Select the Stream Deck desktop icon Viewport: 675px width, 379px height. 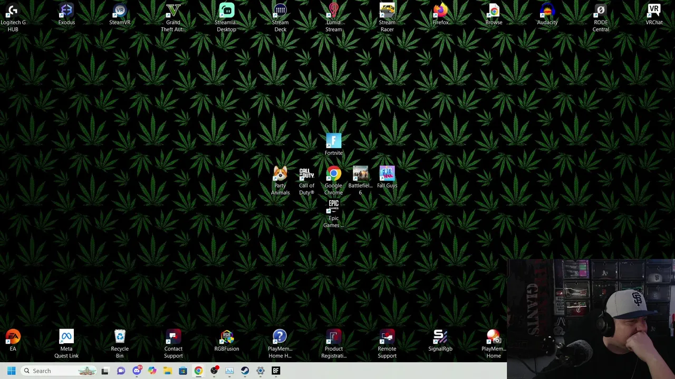tap(280, 17)
